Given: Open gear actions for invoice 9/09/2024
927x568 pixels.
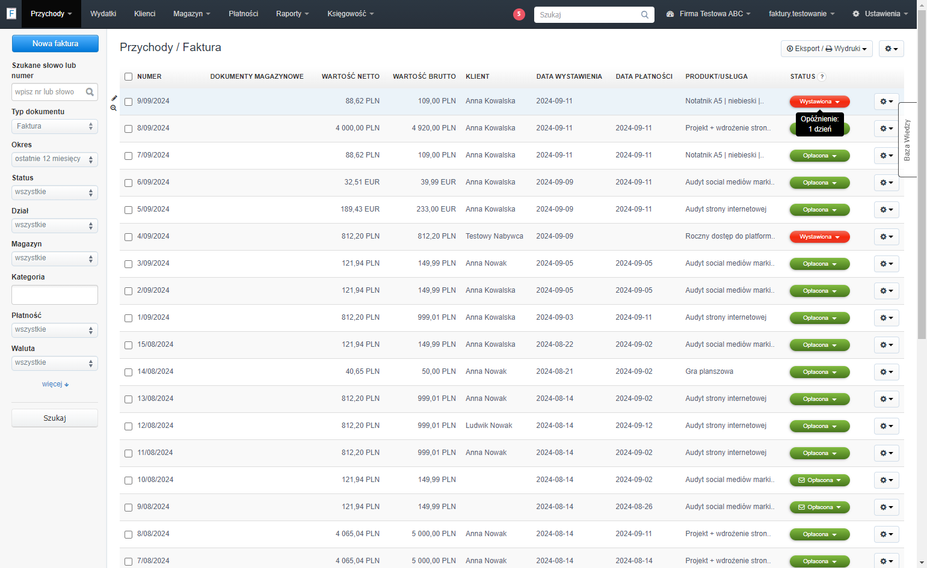Looking at the screenshot, I should click(886, 102).
